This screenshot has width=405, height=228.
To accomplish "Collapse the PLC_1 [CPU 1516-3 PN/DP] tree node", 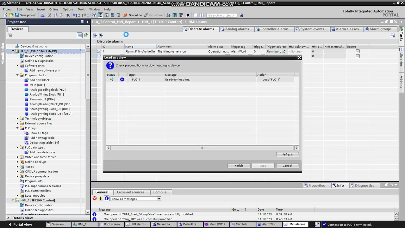I will coord(13,51).
